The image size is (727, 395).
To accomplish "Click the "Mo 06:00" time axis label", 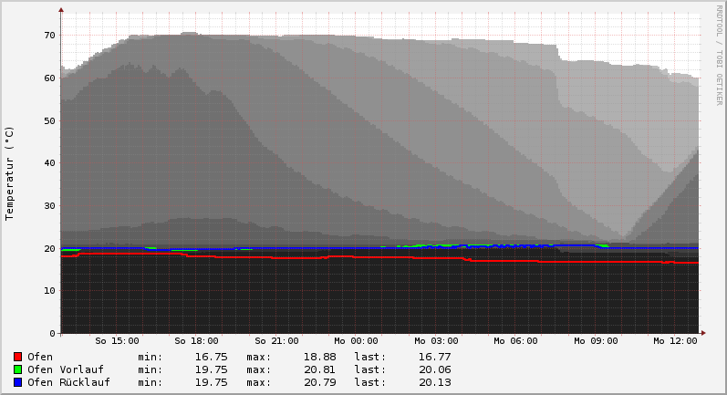I will click(515, 341).
